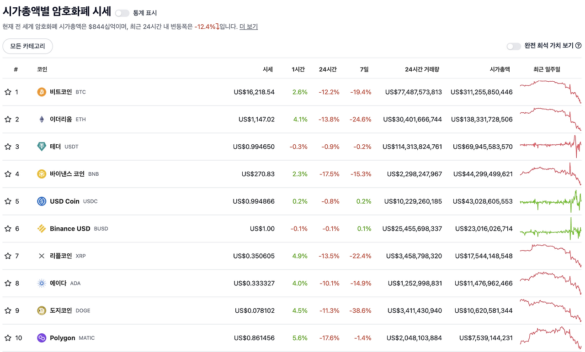View Ethereum's weekly sparkline chart
585x352 pixels.
[550, 119]
